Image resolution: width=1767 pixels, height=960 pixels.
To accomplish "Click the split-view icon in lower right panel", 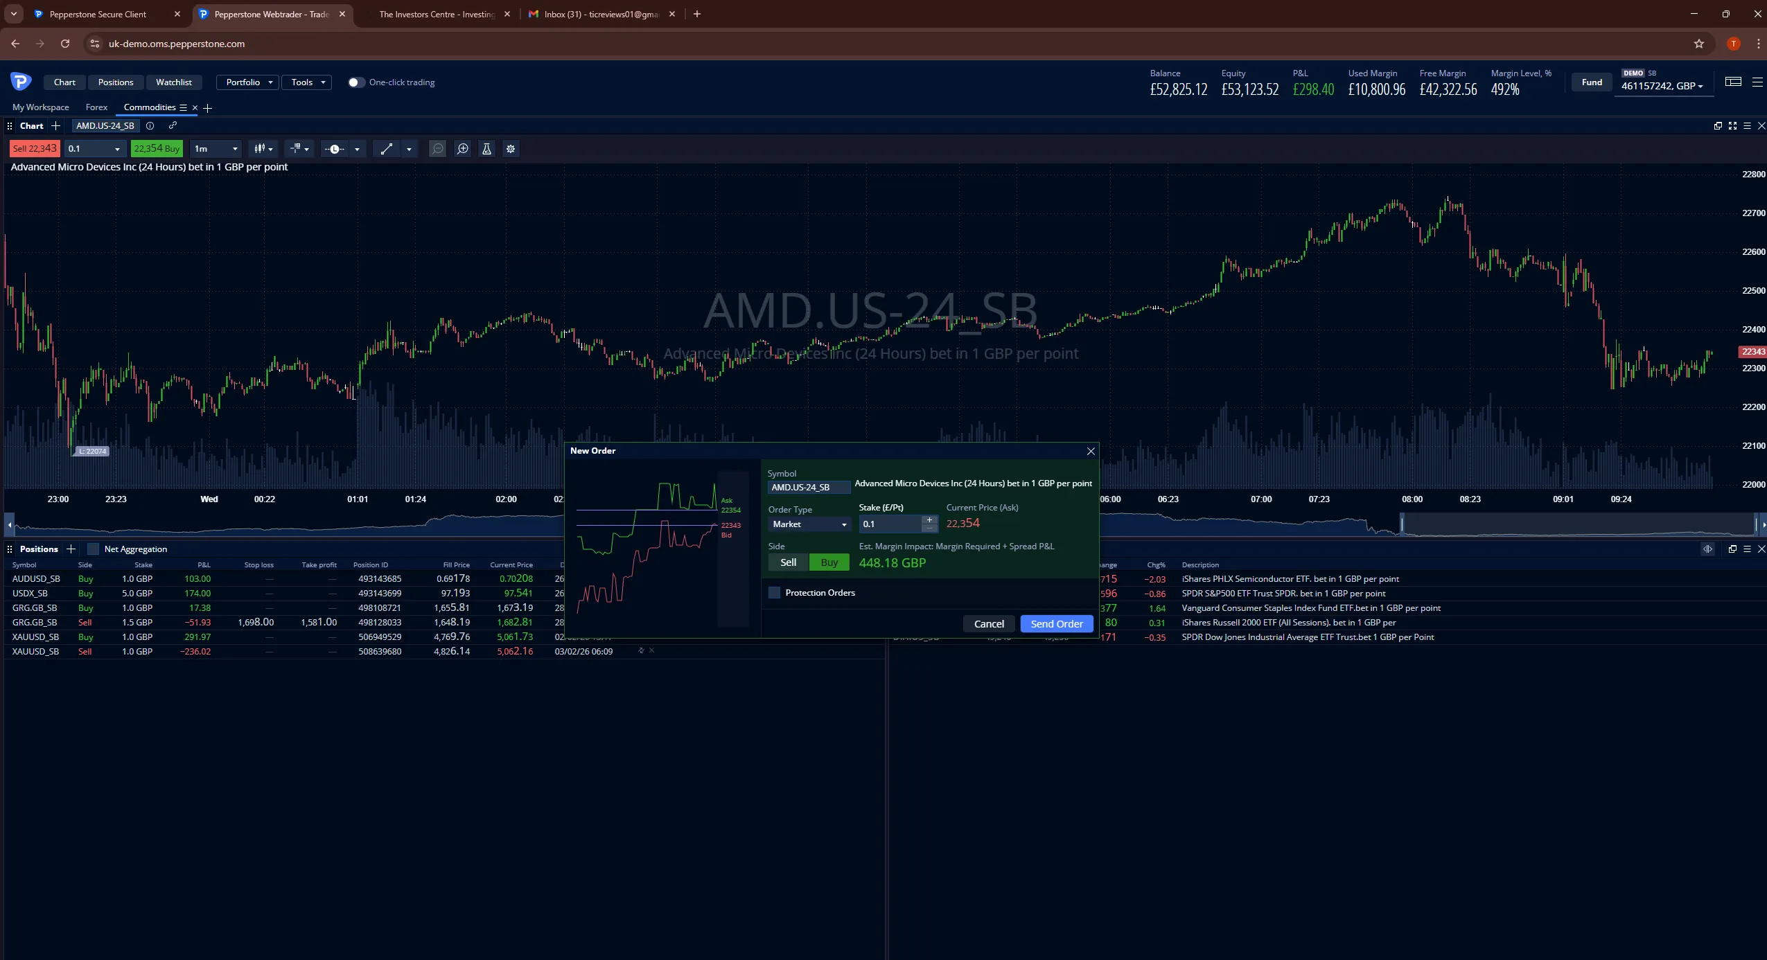I will coord(1707,549).
